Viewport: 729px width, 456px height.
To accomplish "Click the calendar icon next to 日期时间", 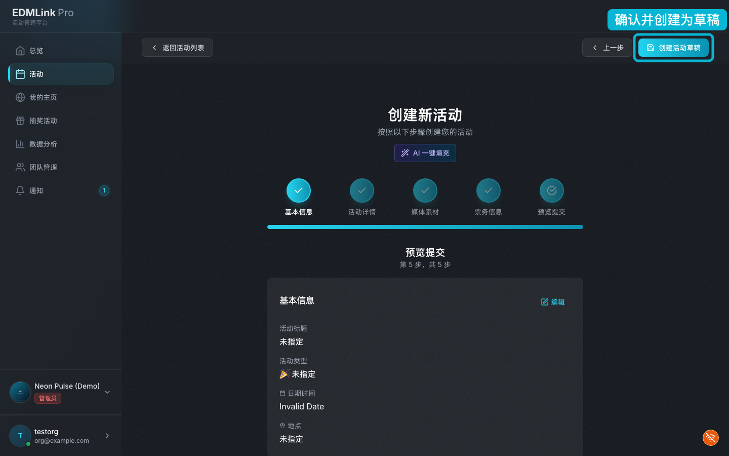I will click(x=282, y=393).
